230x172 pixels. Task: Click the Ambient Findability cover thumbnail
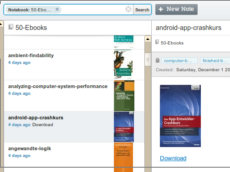[123, 64]
